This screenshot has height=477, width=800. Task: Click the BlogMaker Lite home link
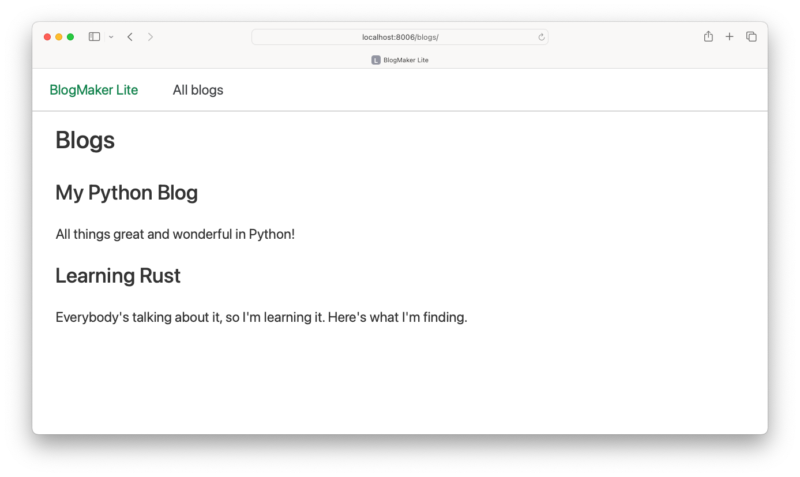94,90
